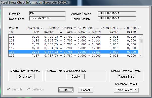Select the Strength radio button
Viewport: 152px width, 98px height.
pyautogui.click(x=9, y=89)
